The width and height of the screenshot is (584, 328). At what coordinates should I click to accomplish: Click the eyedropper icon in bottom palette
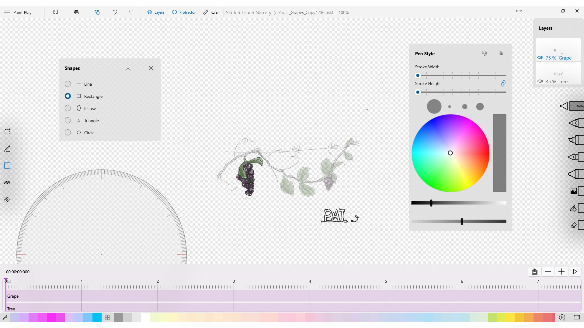tap(5, 317)
